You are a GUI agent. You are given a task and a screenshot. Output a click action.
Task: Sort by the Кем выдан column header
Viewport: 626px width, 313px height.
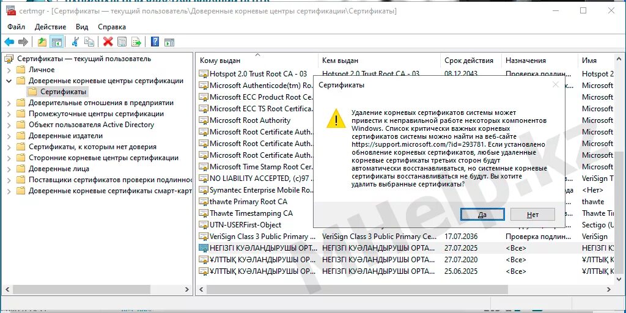pos(380,61)
